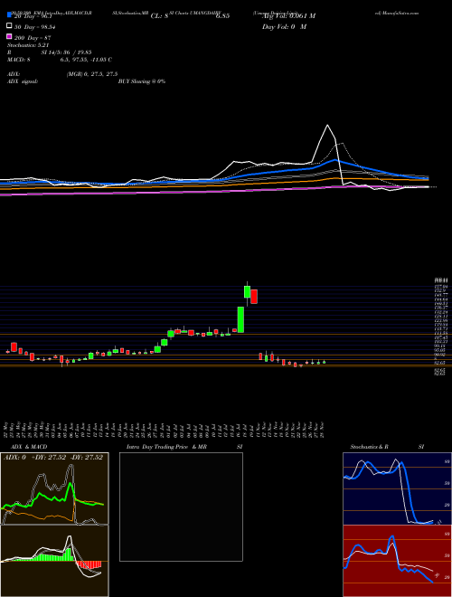This screenshot has width=452, height=597.
Task: Click the ADX indicator chart thumbnail
Action: (54, 488)
